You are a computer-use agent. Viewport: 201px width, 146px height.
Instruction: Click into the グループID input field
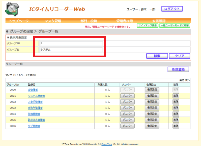point(71,44)
